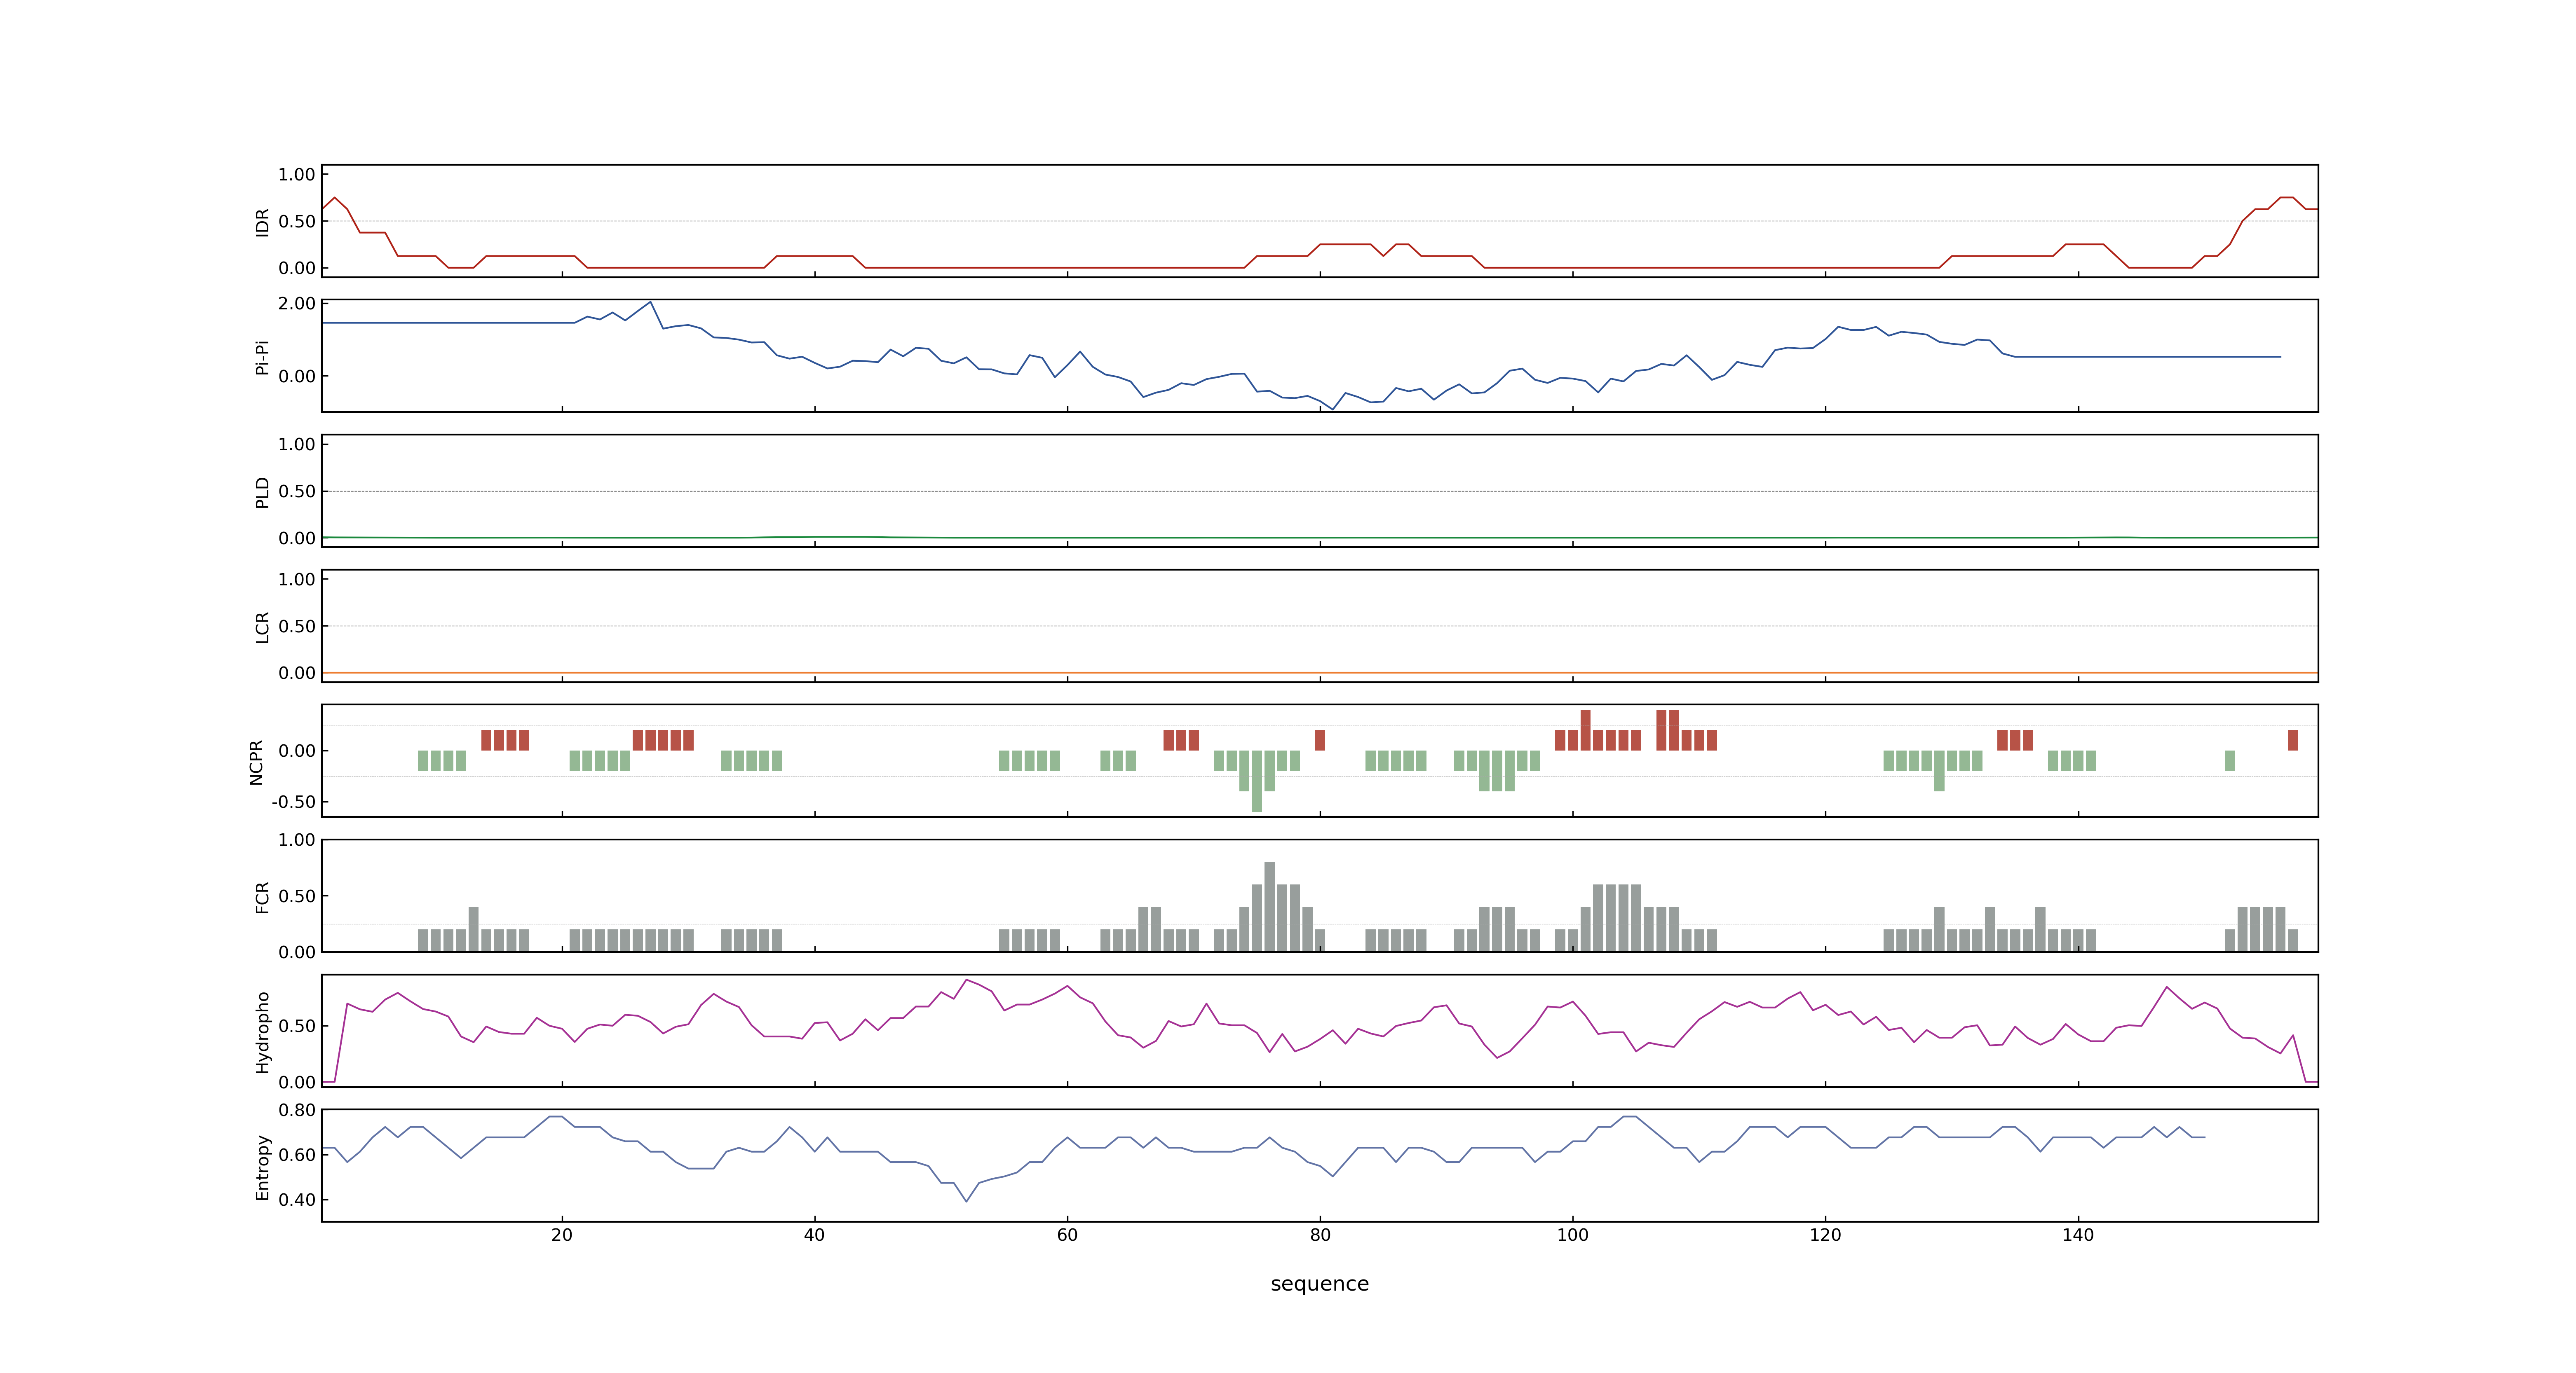
Task: Click x-axis tick label 120
Action: click(1825, 1235)
